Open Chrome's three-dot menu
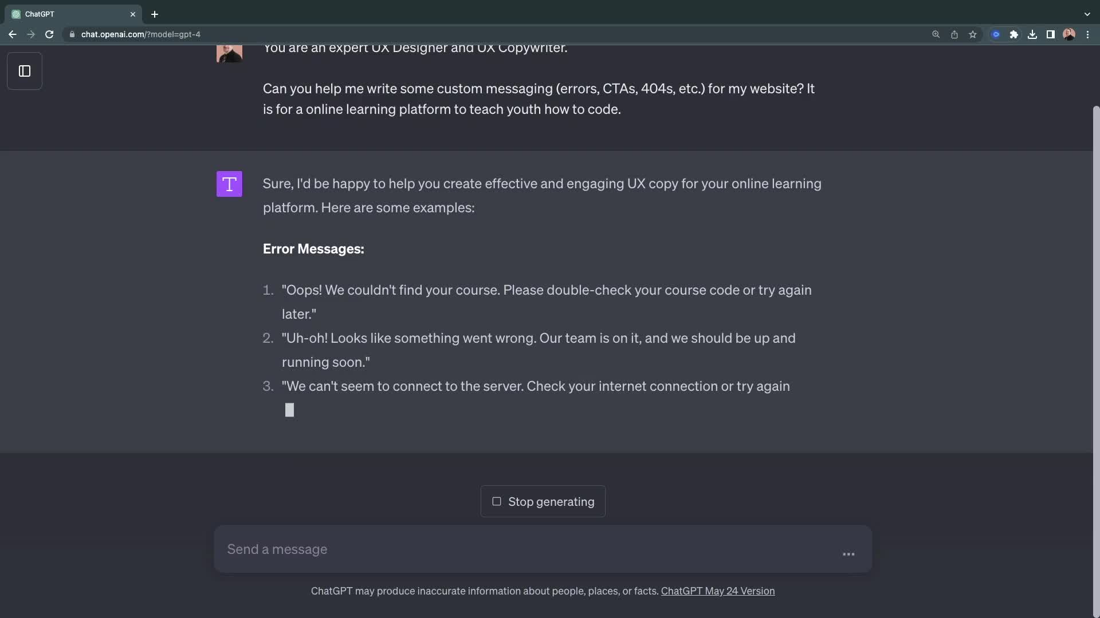1100x618 pixels. click(1088, 34)
